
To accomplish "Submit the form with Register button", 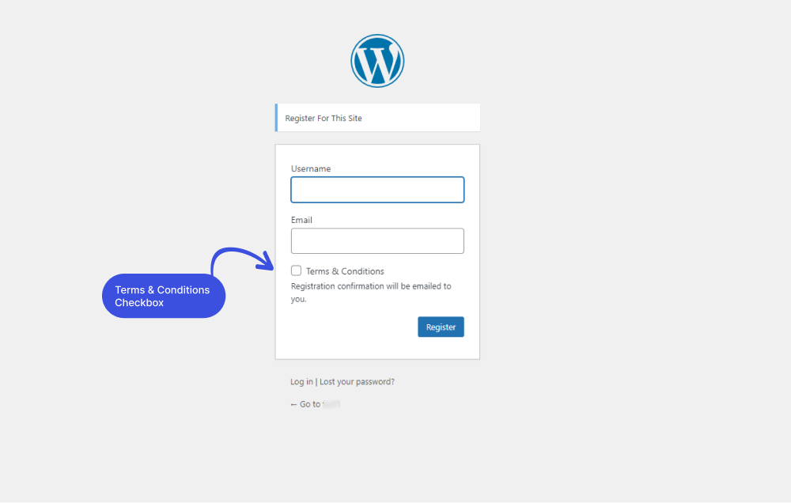I will 441,327.
